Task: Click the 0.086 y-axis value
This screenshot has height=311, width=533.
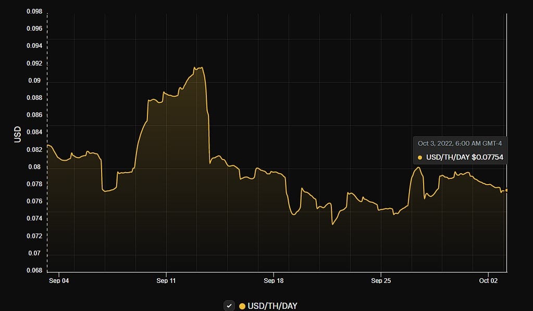Action: pos(34,114)
